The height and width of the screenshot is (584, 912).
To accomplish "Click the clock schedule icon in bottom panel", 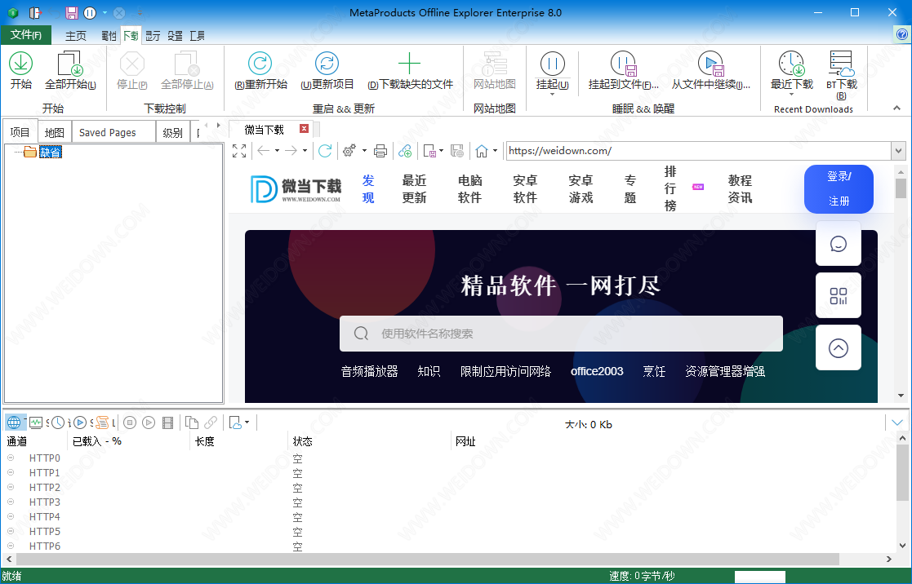I will tap(58, 423).
